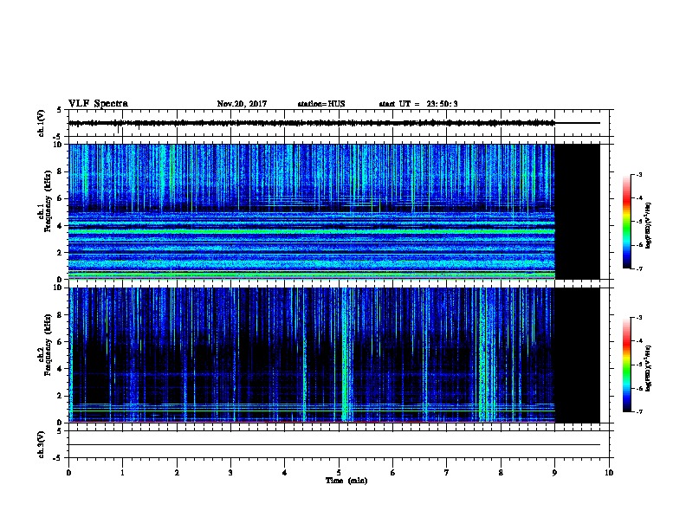Click the time axis tick label "9"
Image resolution: width=686 pixels, height=530 pixels.
pyautogui.click(x=554, y=473)
